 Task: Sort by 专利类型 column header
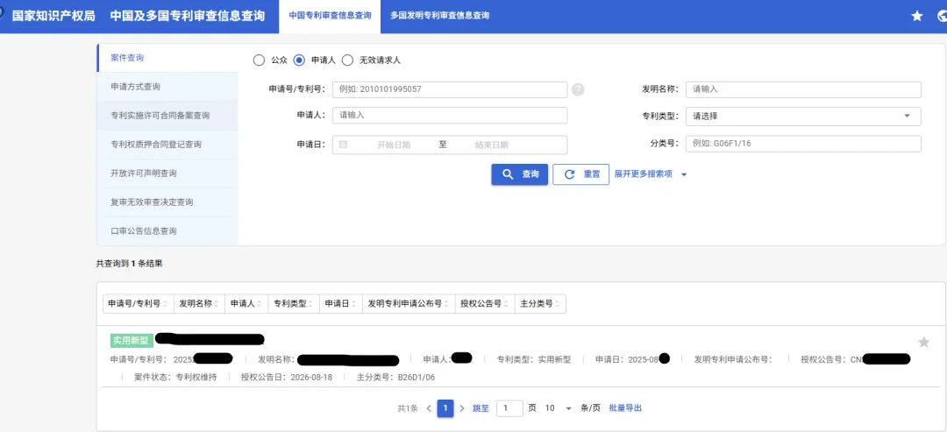tap(294, 304)
